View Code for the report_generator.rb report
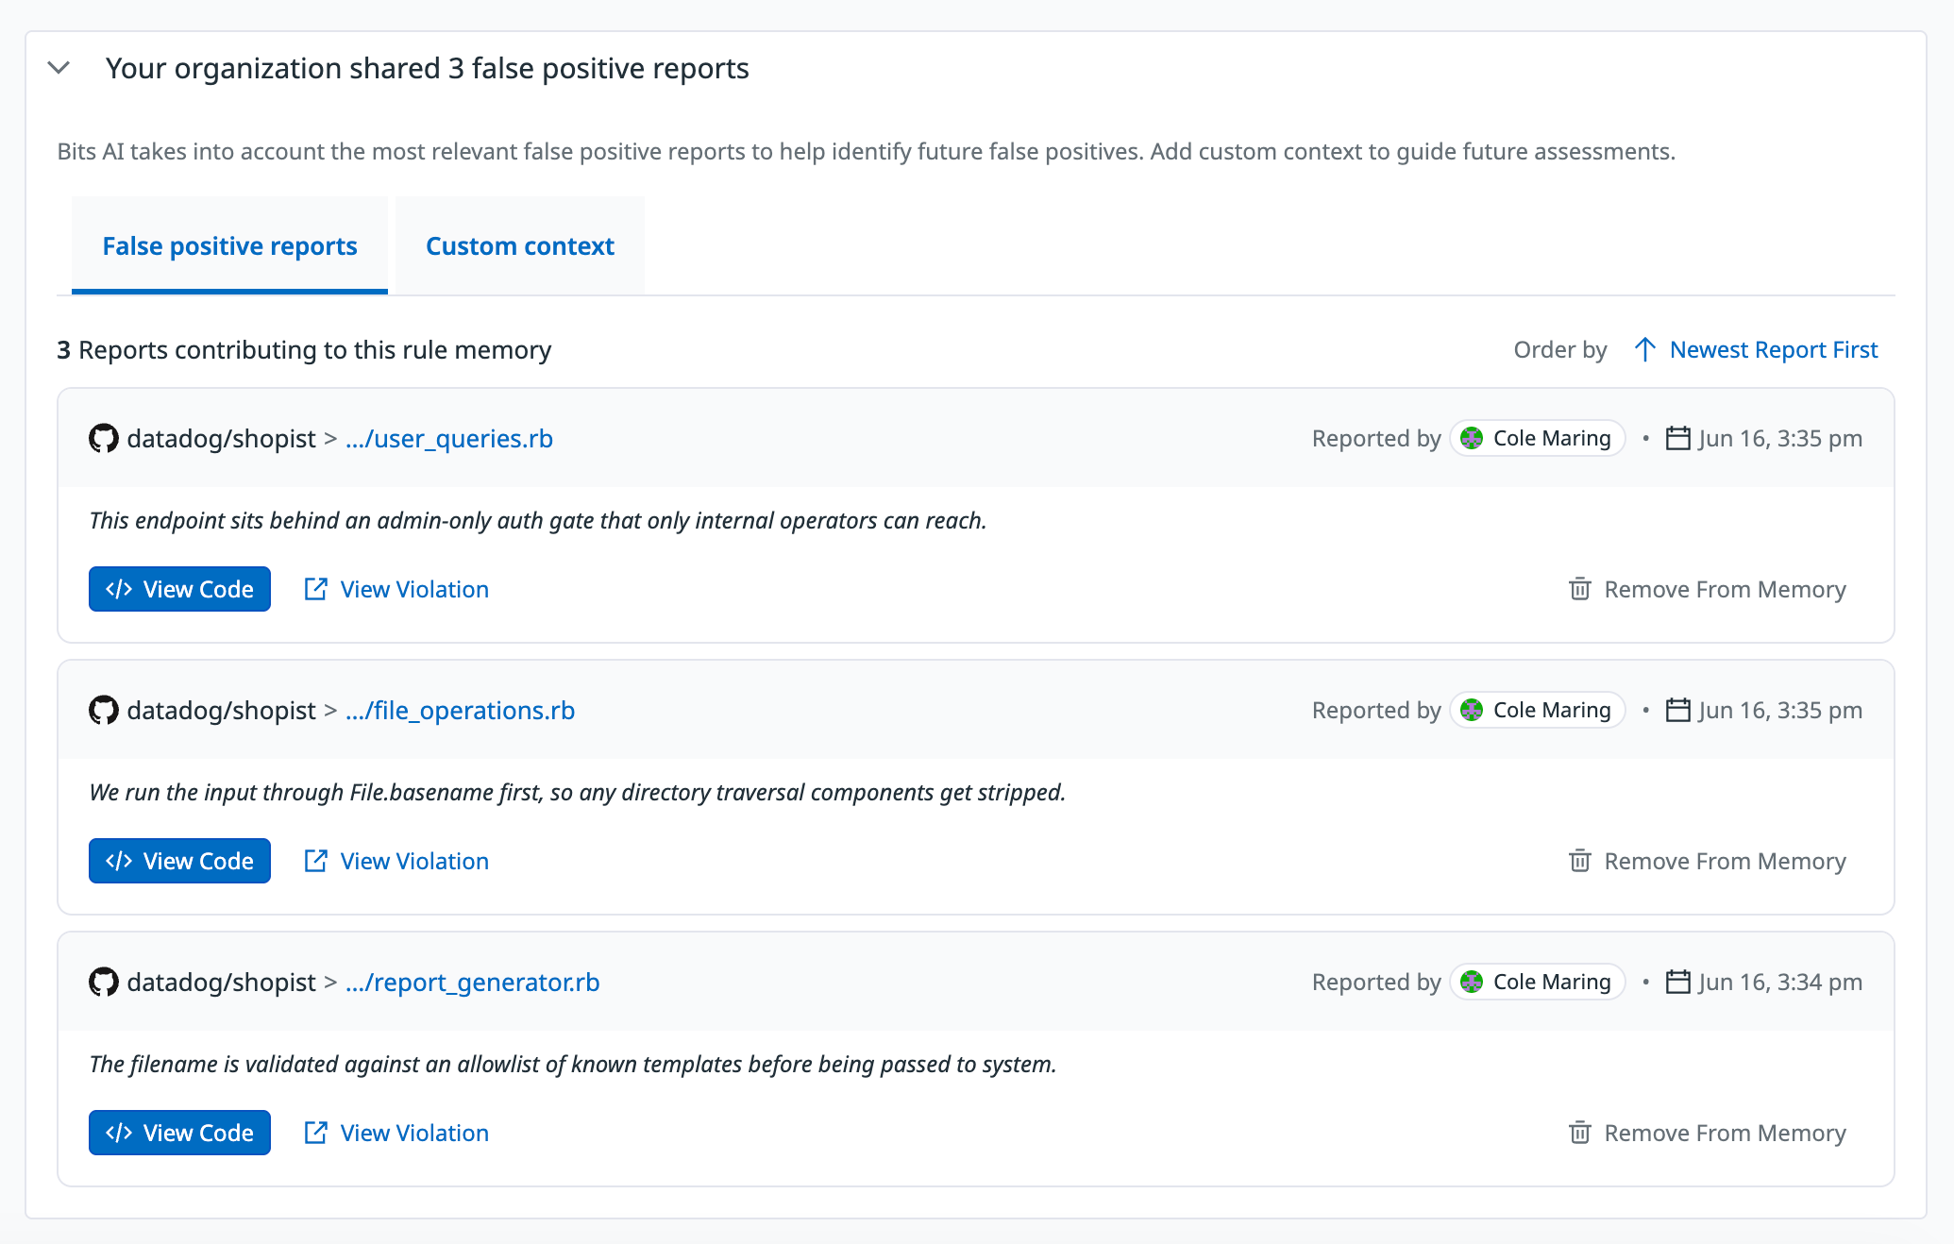Viewport: 1954px width, 1244px height. click(x=179, y=1133)
